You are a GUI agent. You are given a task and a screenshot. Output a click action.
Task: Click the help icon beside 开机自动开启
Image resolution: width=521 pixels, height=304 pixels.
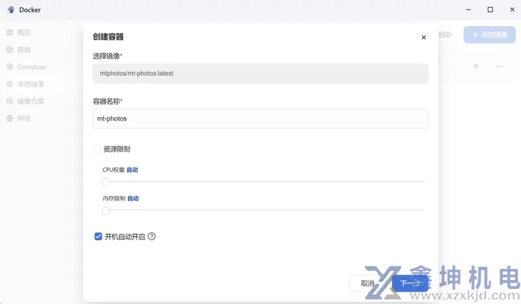click(x=152, y=236)
